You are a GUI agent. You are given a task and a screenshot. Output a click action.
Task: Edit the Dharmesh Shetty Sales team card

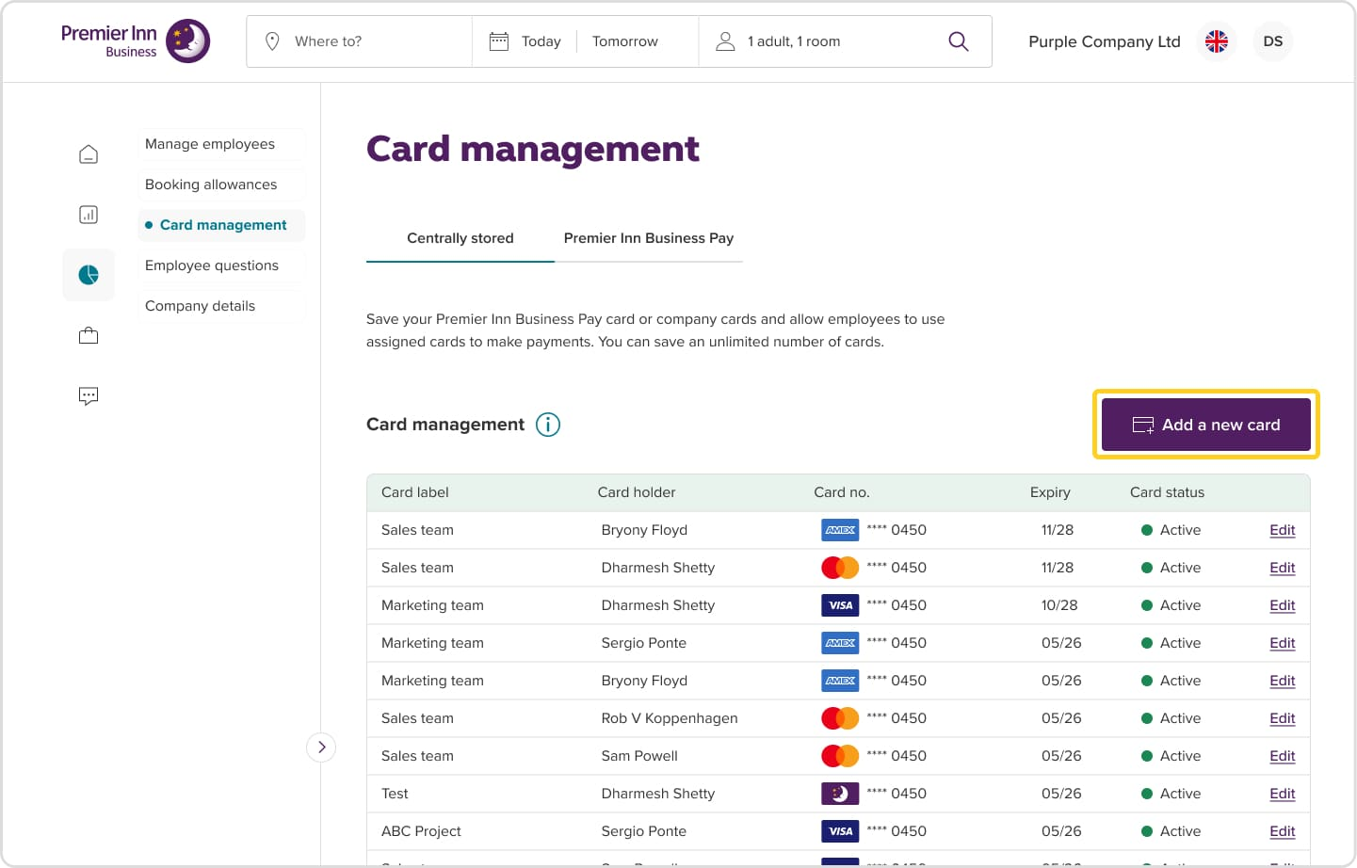[x=1283, y=568]
